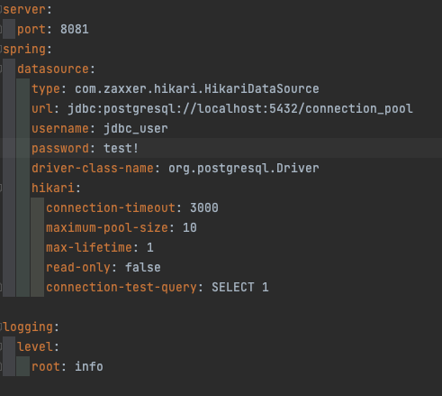
Task: Collapse the hikari section fold marker
Action: pyautogui.click(x=1, y=189)
